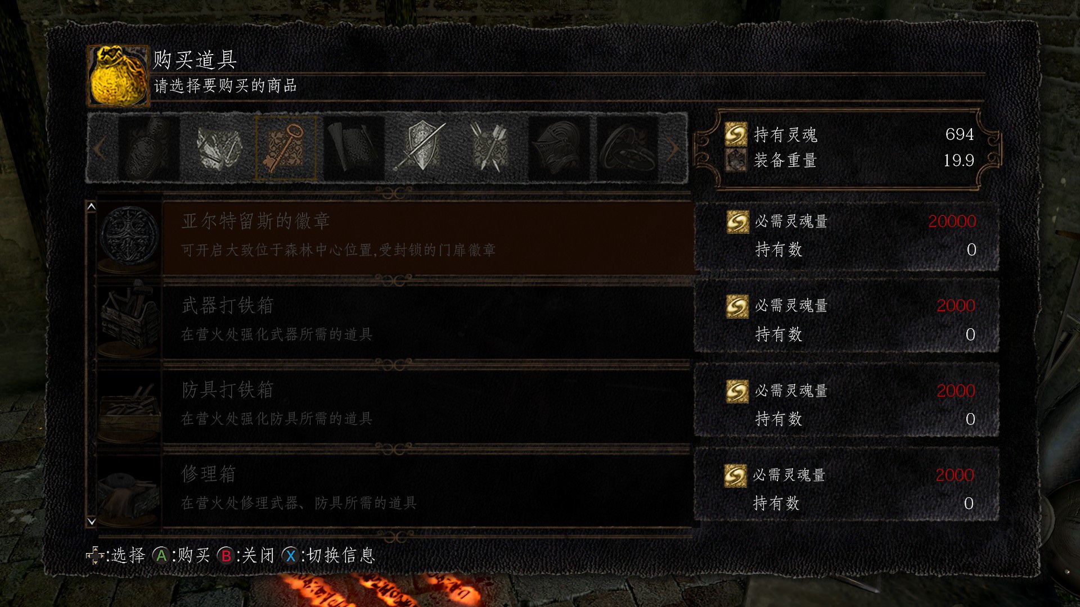
Task: Click the list scroll down arrow
Action: coord(91,522)
